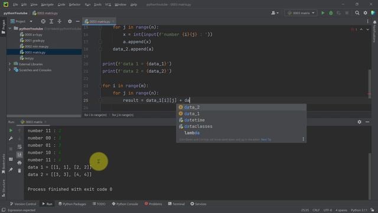The width and height of the screenshot is (378, 213).
Task: Choose data_1 from completion popup
Action: [241, 114]
